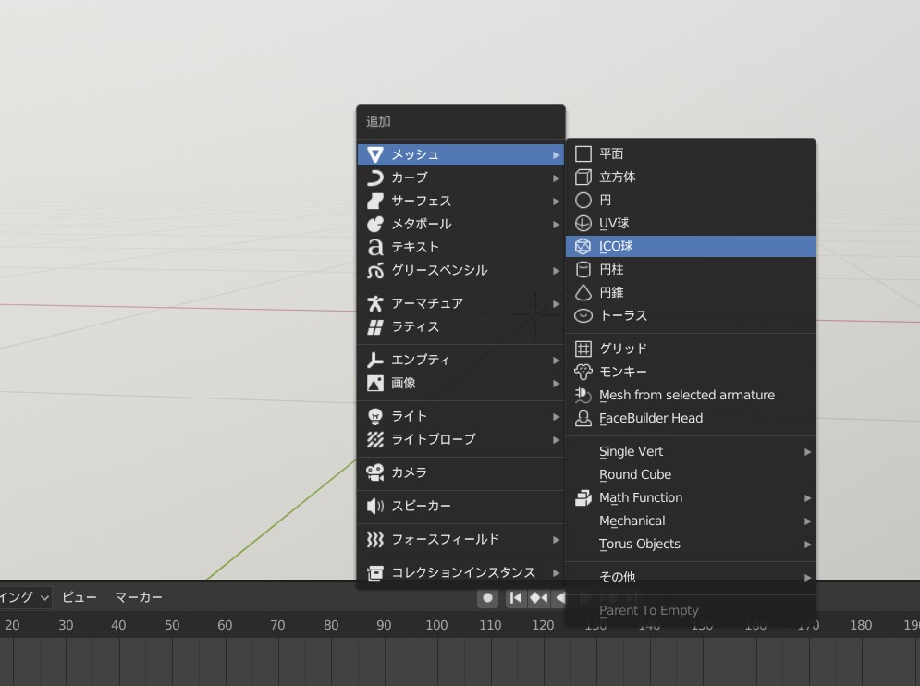
Task: Open the カーブ (Curve) submenu
Action: tap(460, 178)
